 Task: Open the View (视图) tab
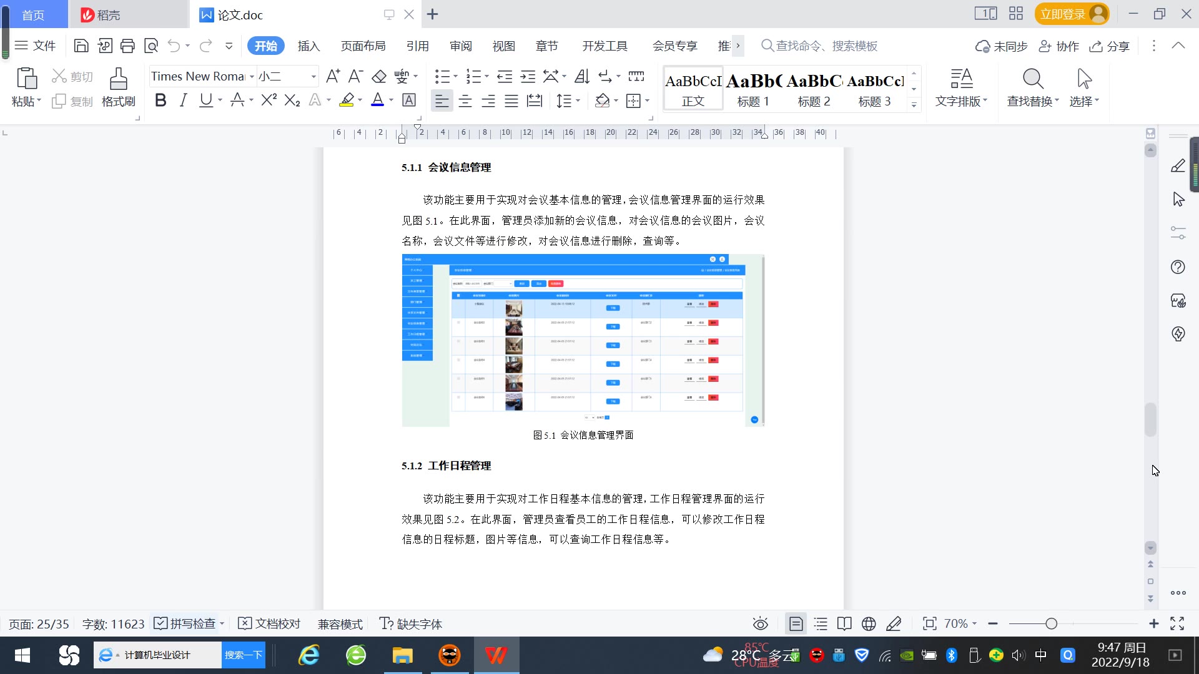(x=503, y=46)
